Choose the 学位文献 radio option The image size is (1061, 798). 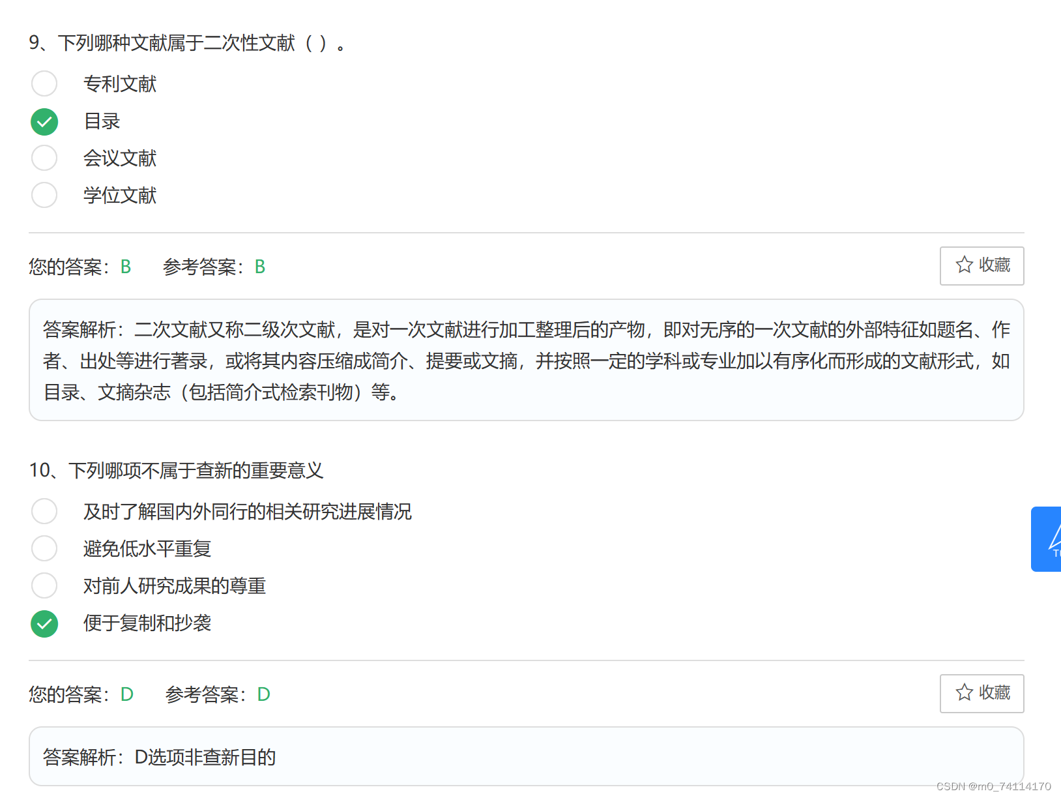(x=44, y=195)
